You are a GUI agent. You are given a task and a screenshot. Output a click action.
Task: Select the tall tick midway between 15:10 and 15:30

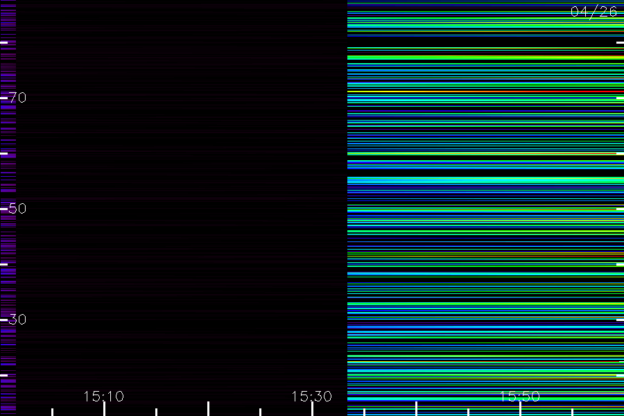(208, 409)
